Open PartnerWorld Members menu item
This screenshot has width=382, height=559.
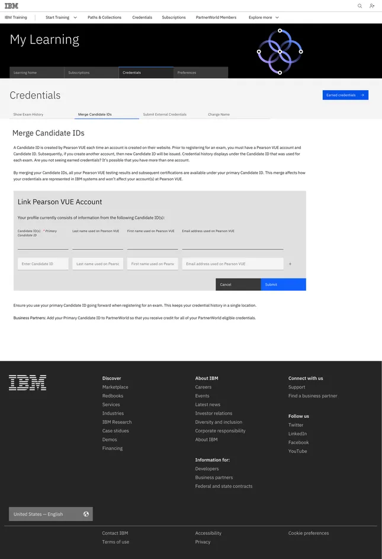coord(216,17)
